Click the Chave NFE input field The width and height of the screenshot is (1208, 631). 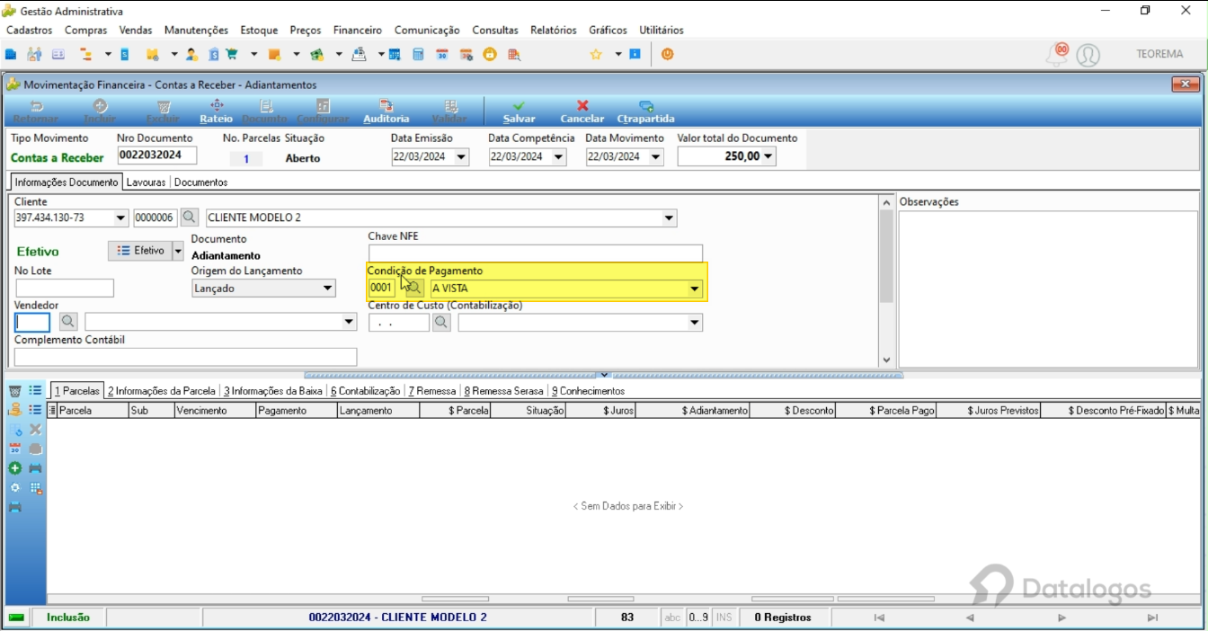pyautogui.click(x=536, y=253)
